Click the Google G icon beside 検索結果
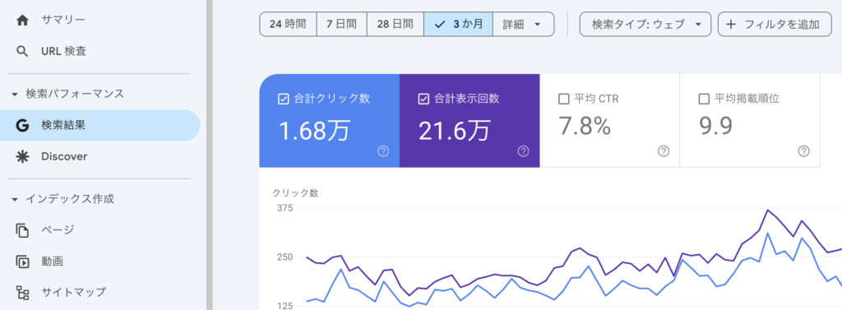Viewport: 842px width, 310px height. point(22,126)
